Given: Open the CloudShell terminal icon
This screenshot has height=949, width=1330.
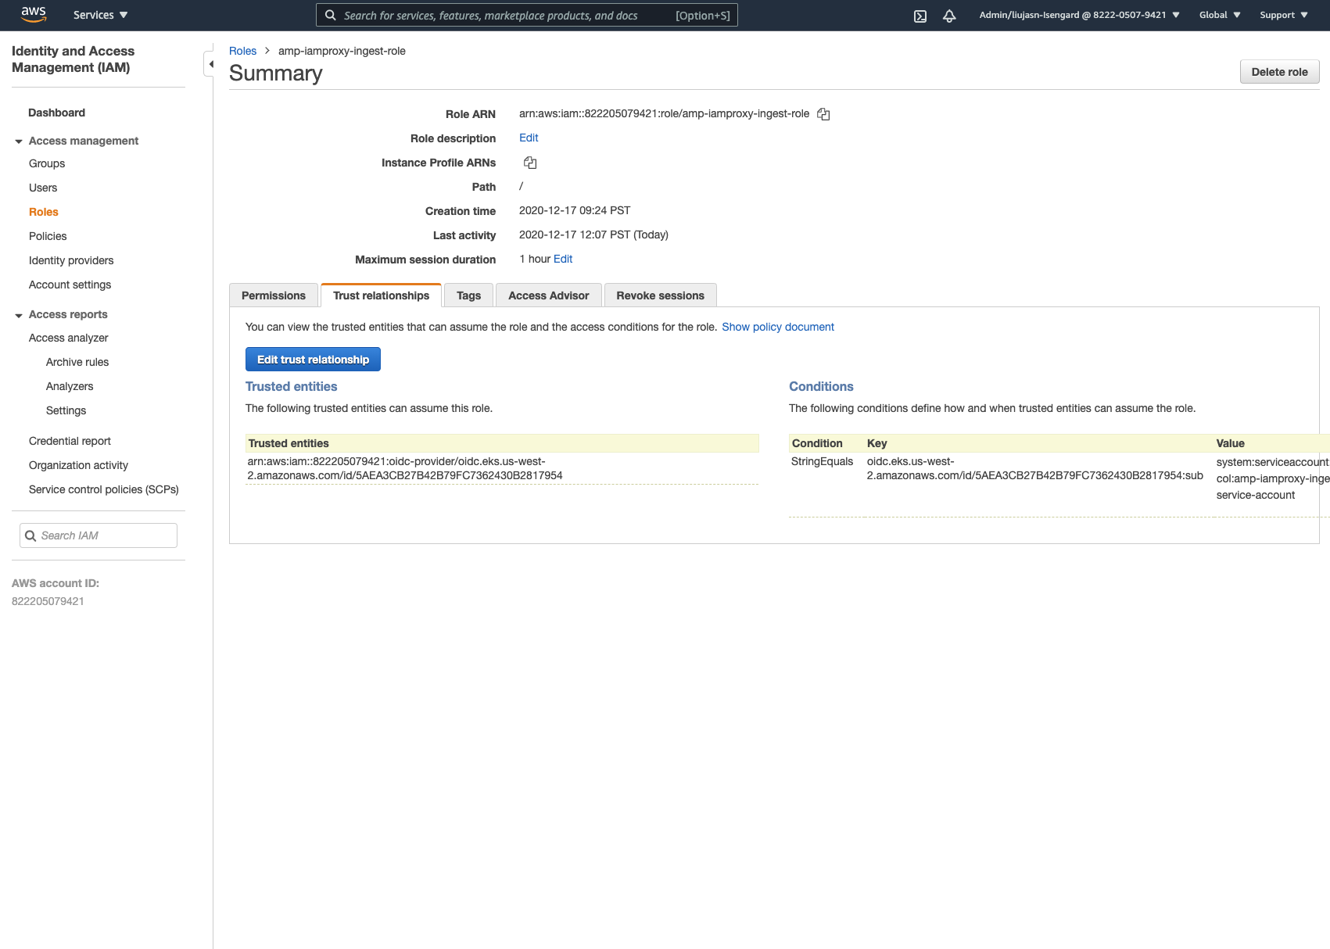Looking at the screenshot, I should (x=920, y=16).
